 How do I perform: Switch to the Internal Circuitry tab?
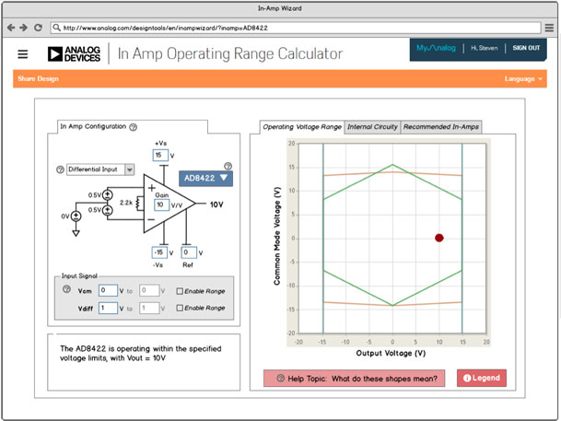click(x=372, y=127)
